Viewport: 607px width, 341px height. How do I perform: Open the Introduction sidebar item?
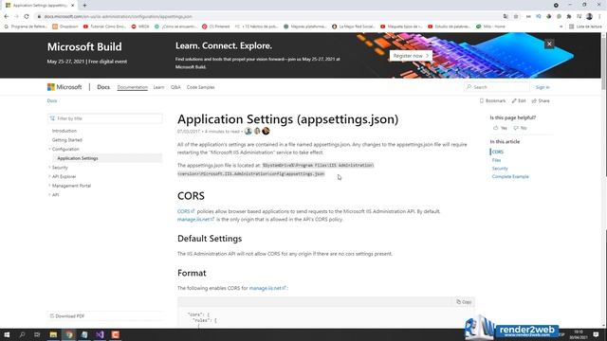click(x=64, y=131)
